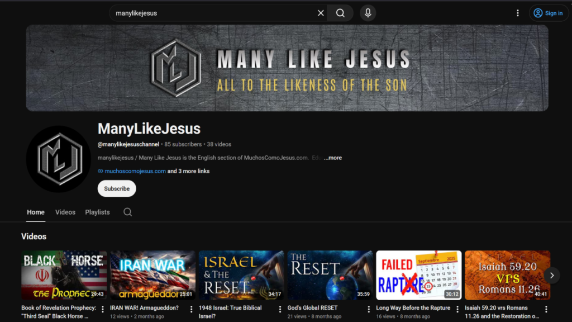Open the ManyLikeJesus channel avatar logo
Screen dimensions: 572x322
point(58,159)
